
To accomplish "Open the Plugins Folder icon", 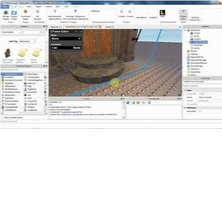I will pos(14,15).
